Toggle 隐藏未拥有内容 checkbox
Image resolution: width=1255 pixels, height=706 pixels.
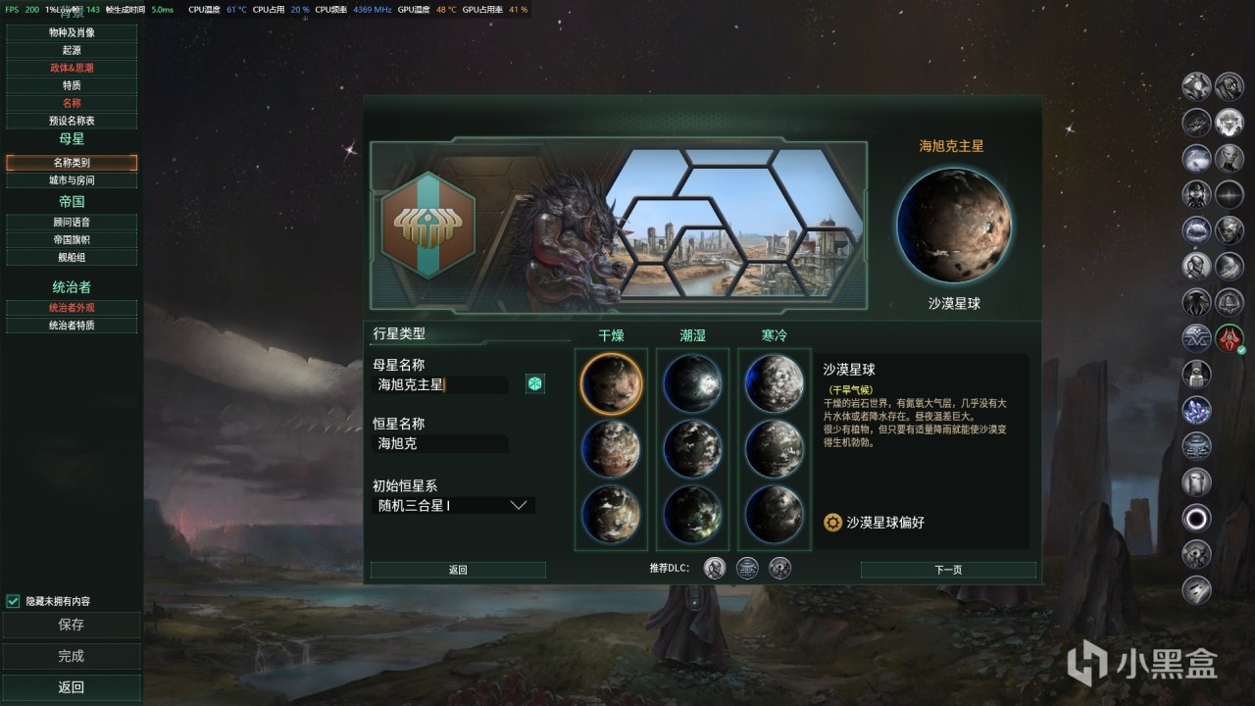pos(13,601)
